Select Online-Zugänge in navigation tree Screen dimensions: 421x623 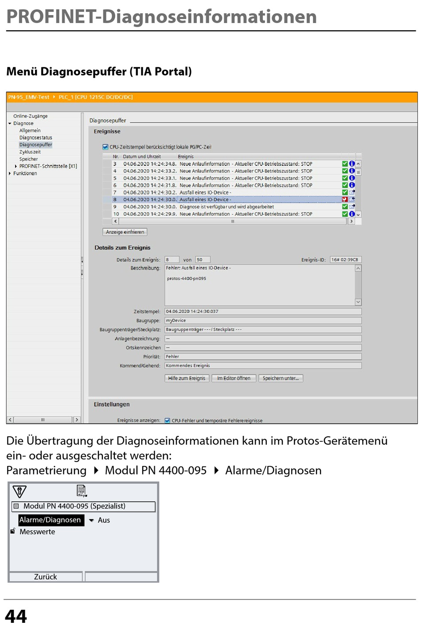point(31,116)
